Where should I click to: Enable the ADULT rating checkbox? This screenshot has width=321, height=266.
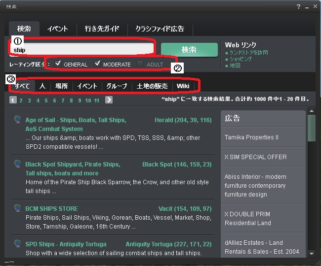[x=141, y=64]
